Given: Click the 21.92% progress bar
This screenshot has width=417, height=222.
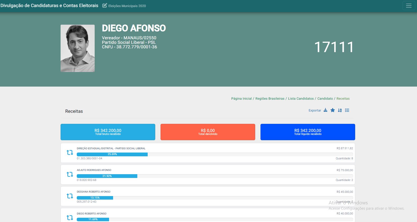Looking at the screenshot, I should pyautogui.click(x=107, y=176).
